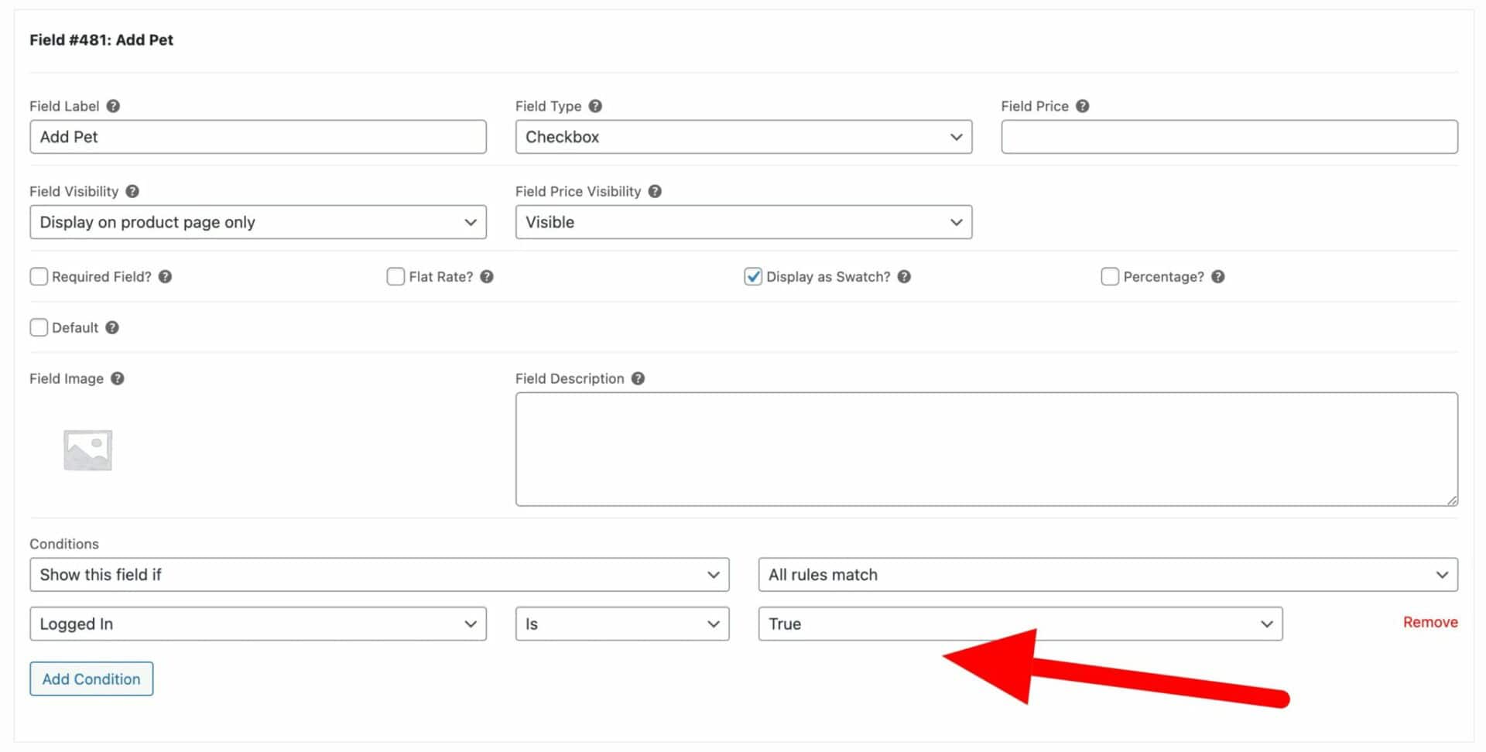Open the All rules match dropdown
1486x752 pixels.
click(1108, 575)
